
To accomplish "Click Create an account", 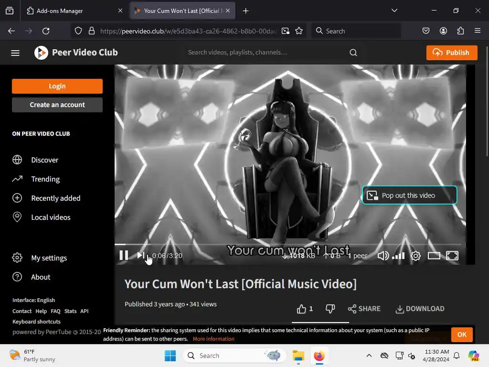I will 57,105.
